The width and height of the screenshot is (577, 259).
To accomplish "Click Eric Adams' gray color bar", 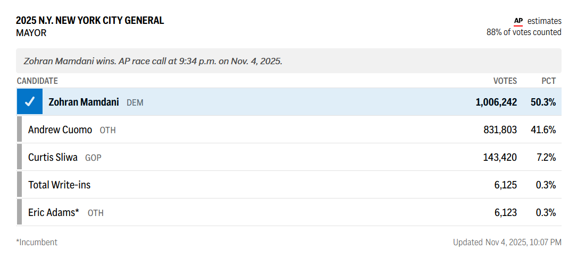I will pyautogui.click(x=20, y=212).
